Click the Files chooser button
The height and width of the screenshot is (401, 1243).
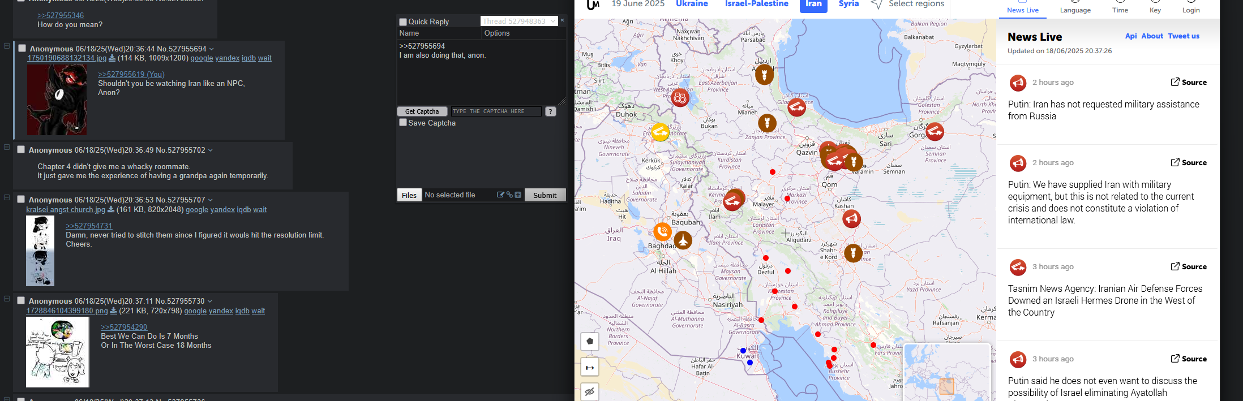point(409,195)
